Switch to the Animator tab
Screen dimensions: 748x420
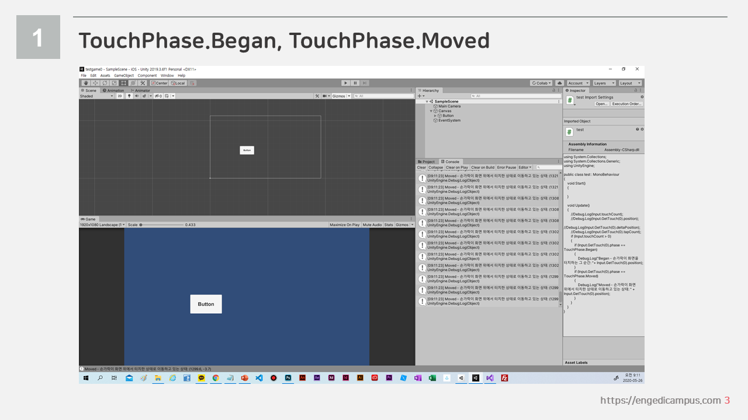(140, 90)
